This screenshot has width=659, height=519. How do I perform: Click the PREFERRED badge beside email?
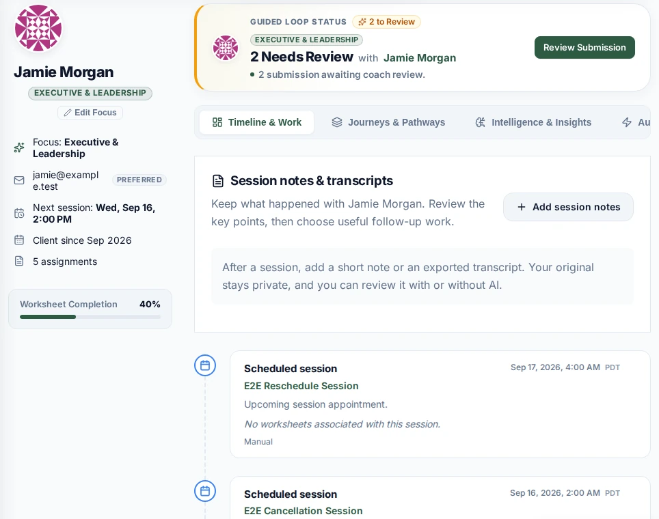pos(139,180)
